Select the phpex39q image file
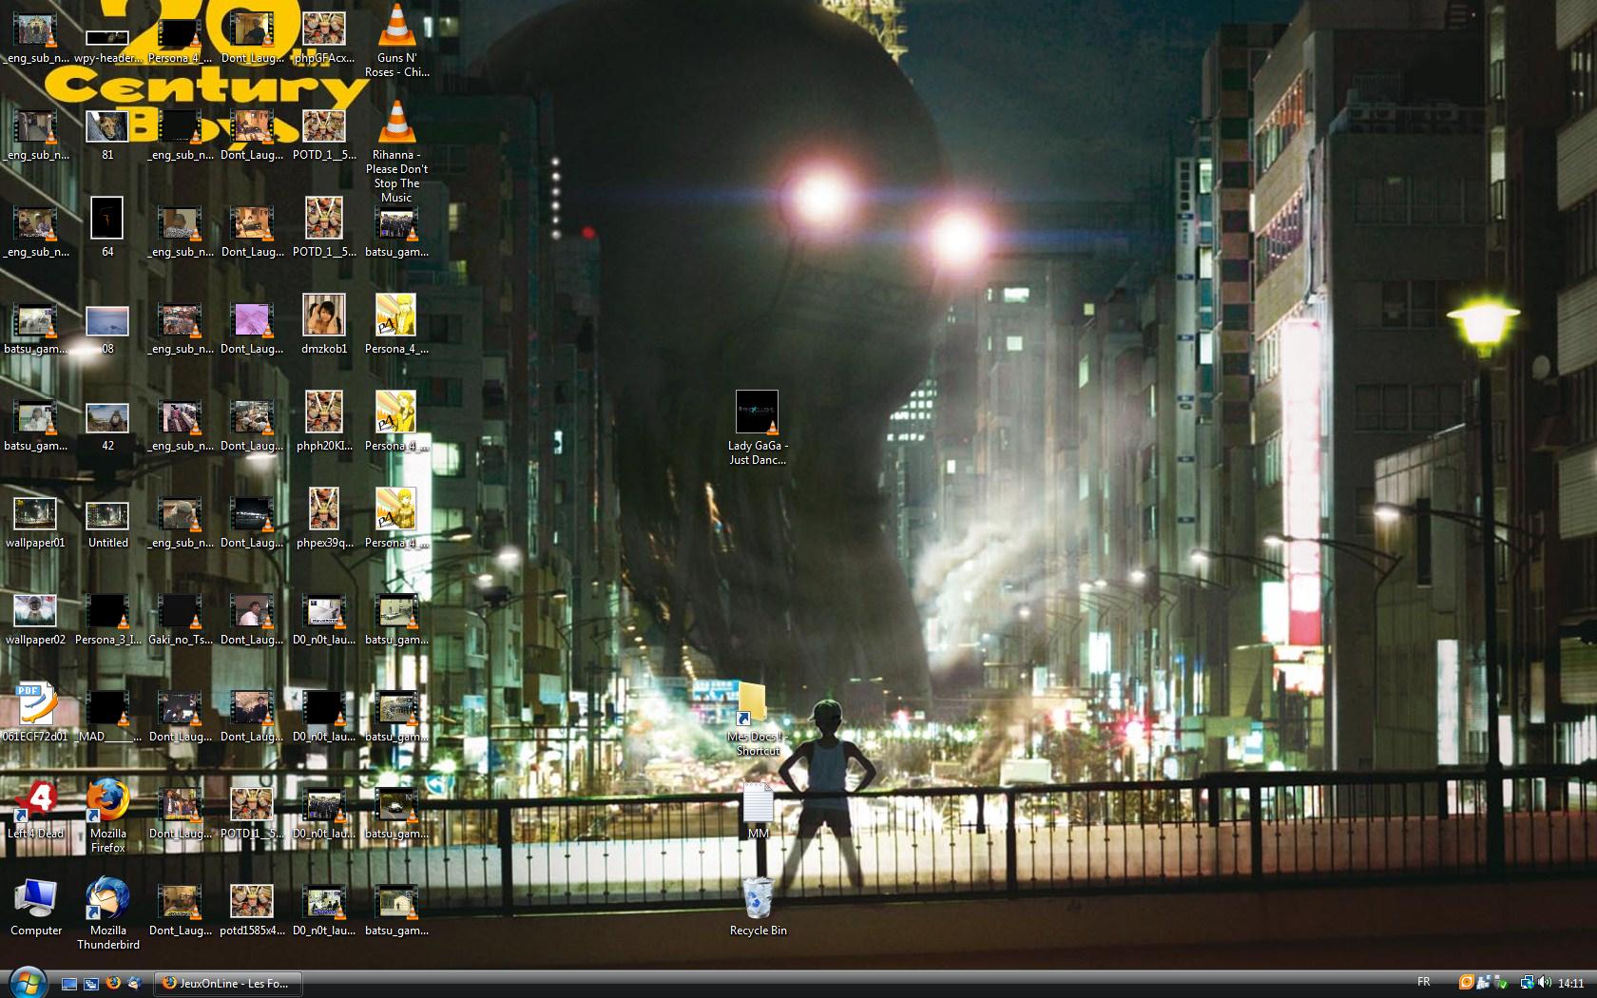Viewport: 1597px width, 998px height. click(x=324, y=519)
